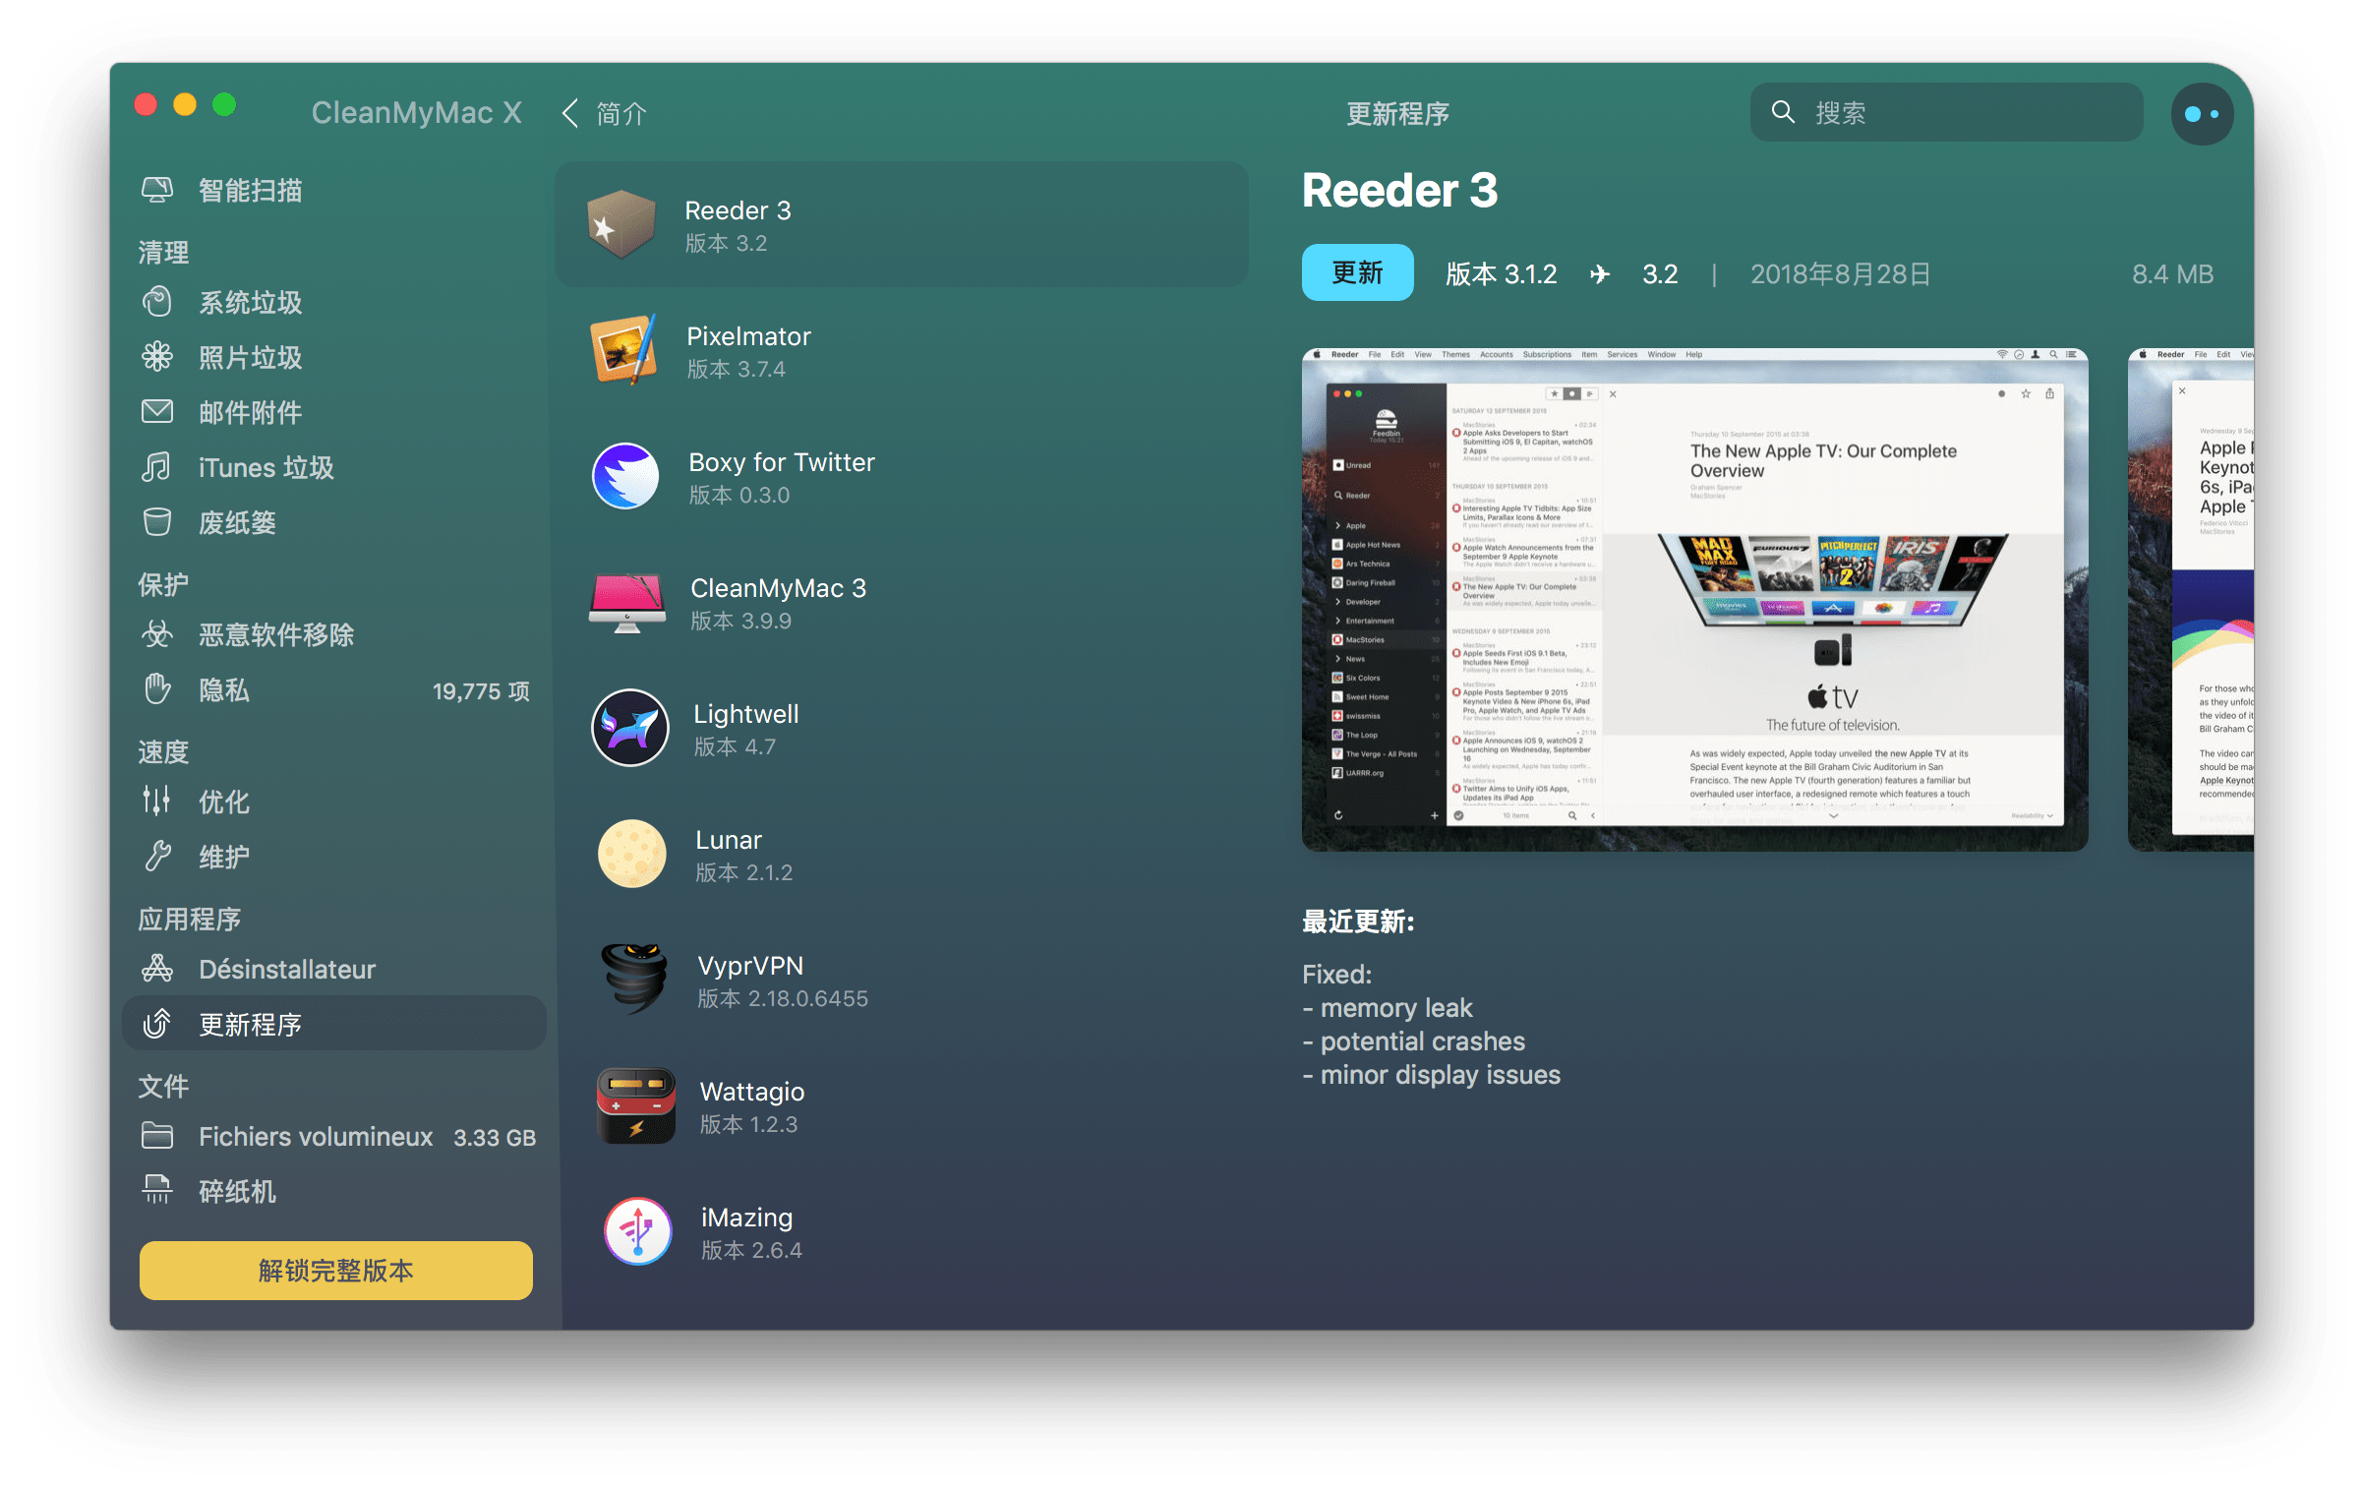
Task: Select Pixelmator 版本 3.7.4 text
Action: 737,369
